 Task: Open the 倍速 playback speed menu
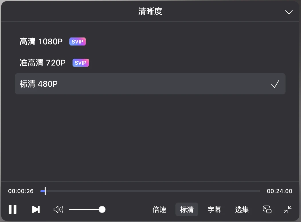[x=159, y=210]
